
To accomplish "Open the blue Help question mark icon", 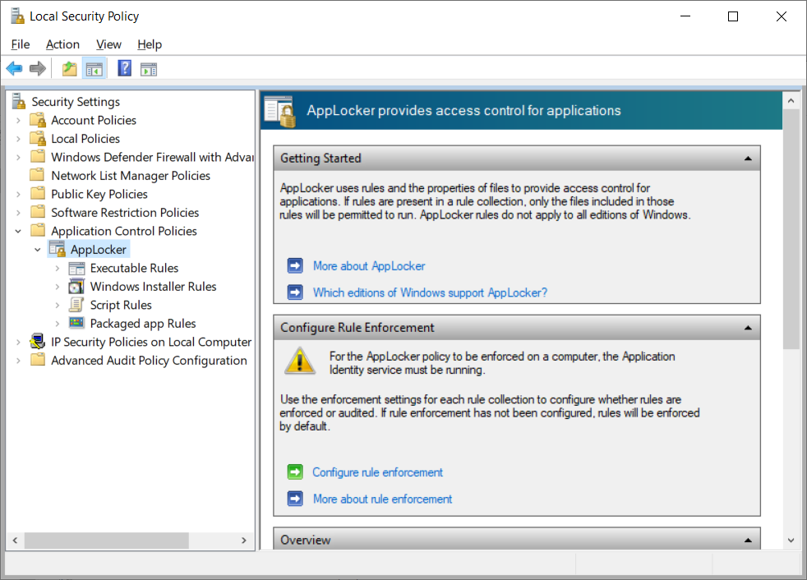I will [125, 68].
